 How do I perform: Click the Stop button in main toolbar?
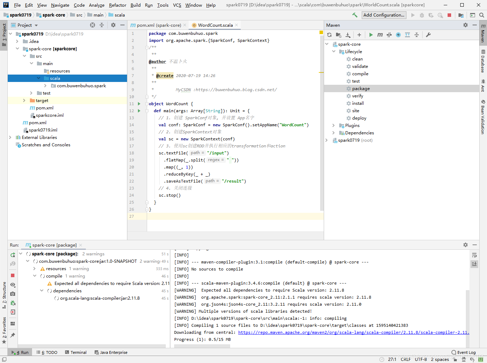pyautogui.click(x=449, y=15)
